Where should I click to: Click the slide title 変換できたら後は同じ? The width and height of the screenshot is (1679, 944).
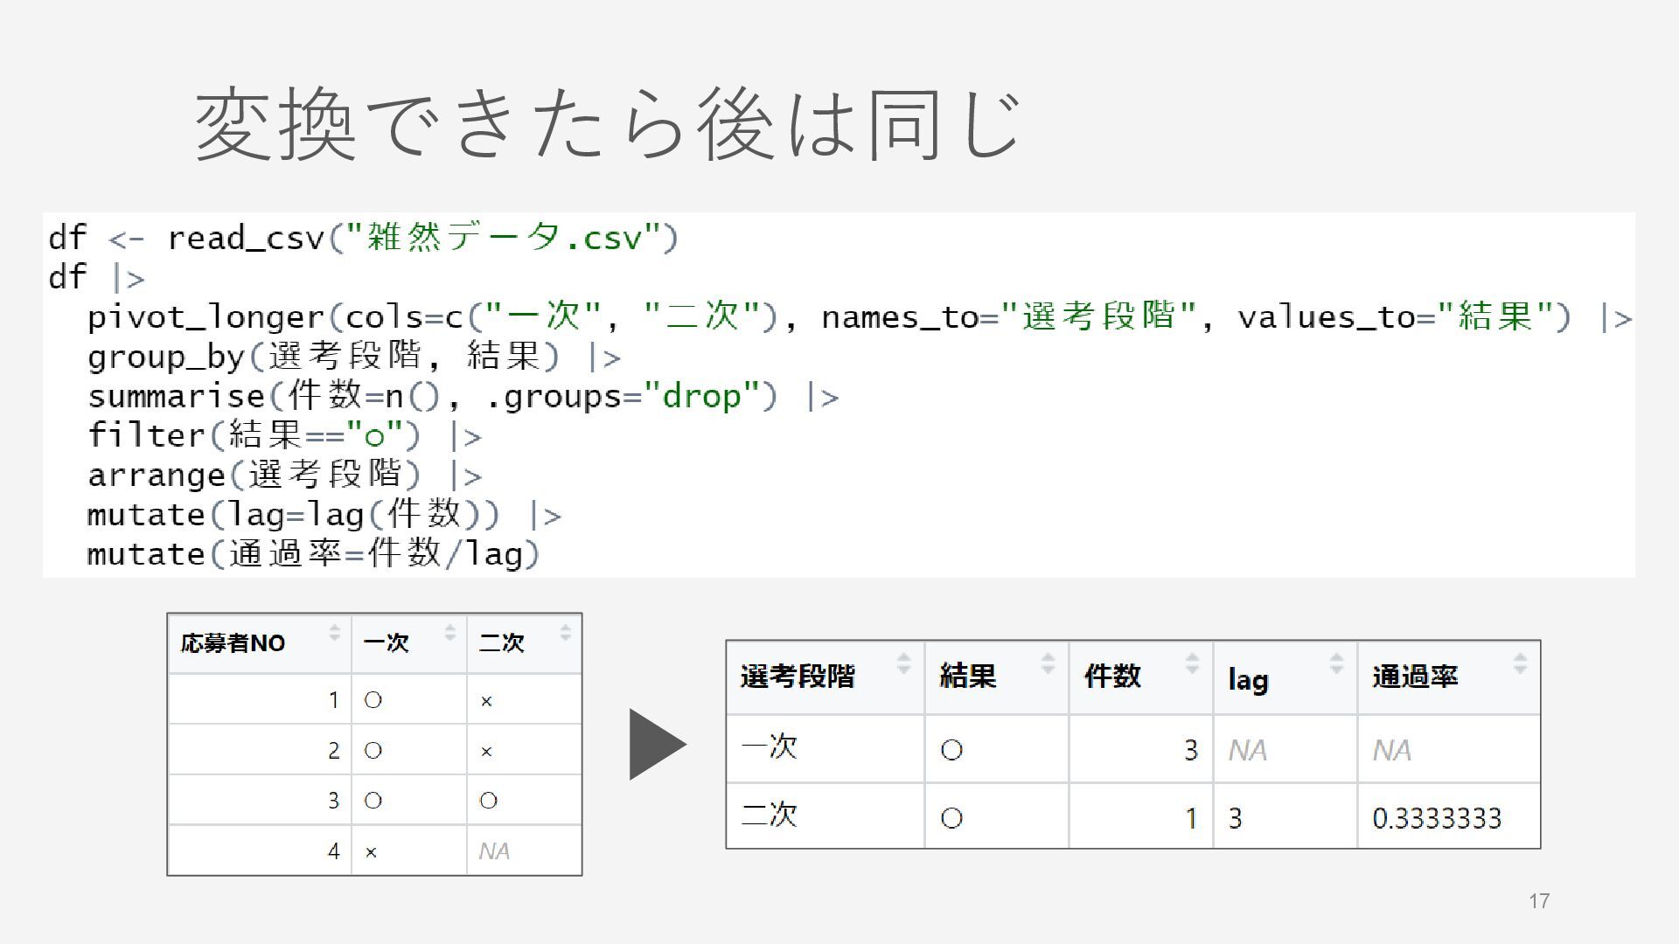608,126
